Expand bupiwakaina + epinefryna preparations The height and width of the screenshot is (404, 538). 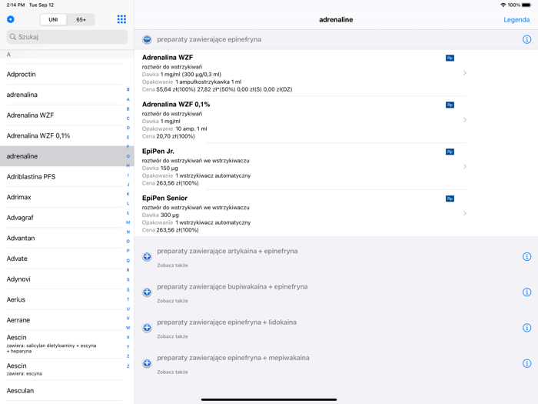pos(147,292)
